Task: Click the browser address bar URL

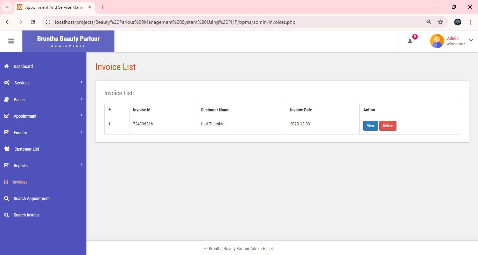Action: click(175, 22)
